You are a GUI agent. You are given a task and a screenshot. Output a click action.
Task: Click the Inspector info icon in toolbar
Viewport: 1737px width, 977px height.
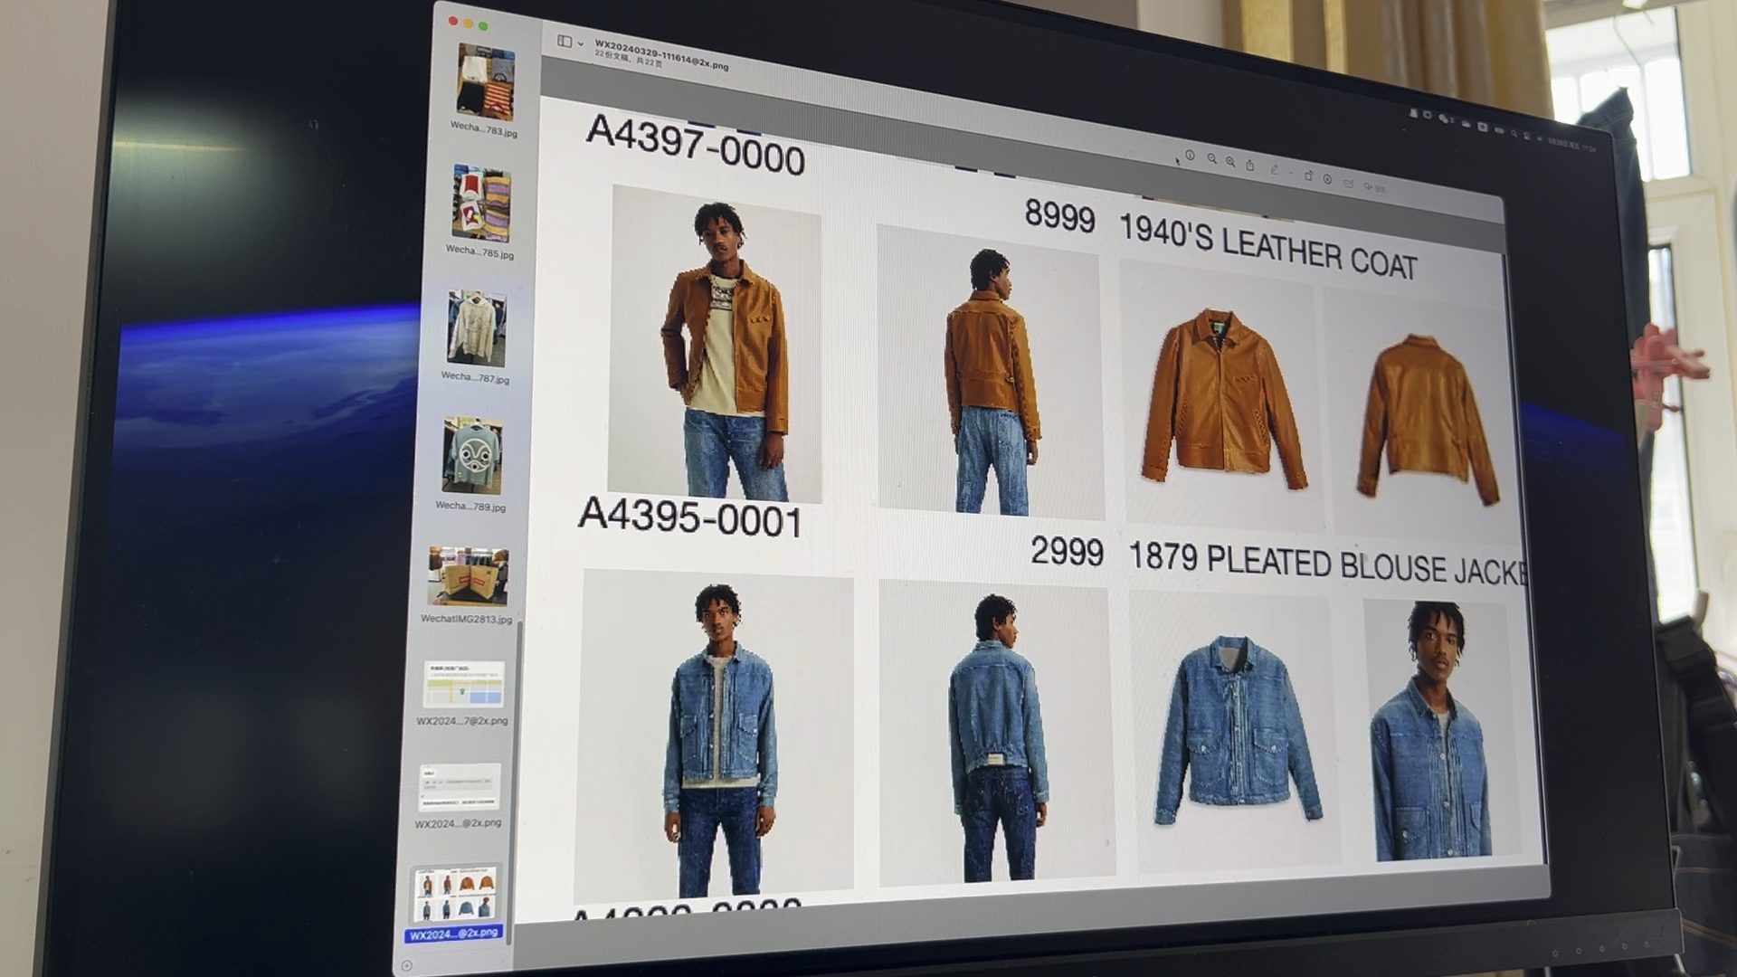(1190, 155)
